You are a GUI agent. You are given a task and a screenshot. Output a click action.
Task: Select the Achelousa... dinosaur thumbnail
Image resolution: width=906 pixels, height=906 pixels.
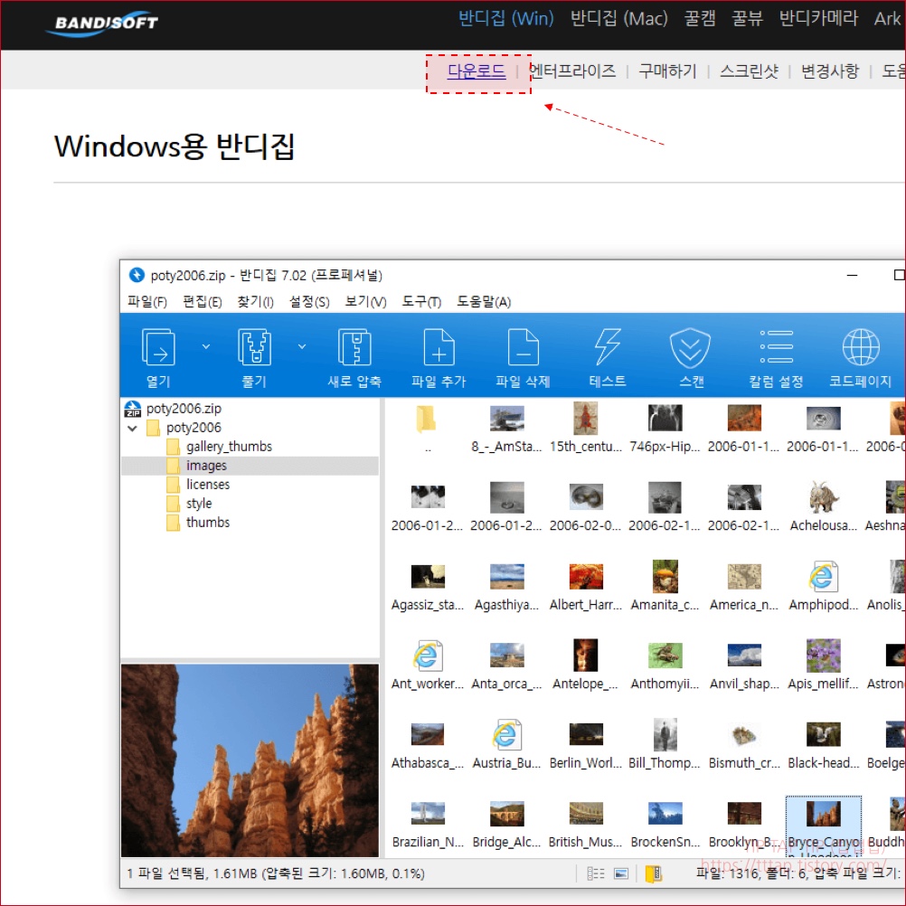click(x=824, y=497)
